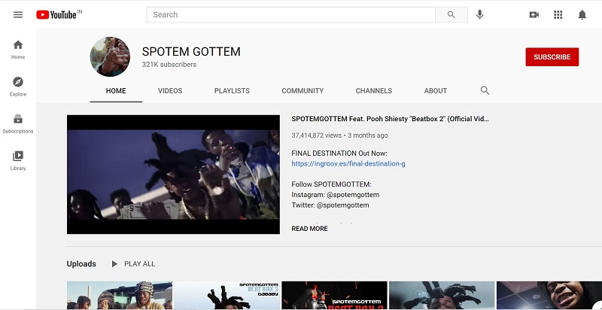
Task: Click the FINAL DESTINATION Out Now text
Action: (339, 153)
